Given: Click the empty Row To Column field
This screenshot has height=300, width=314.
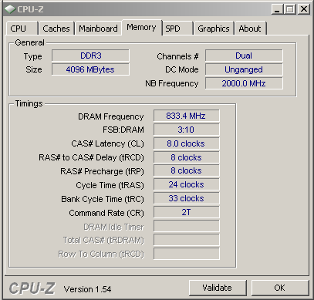Looking at the screenshot, I should point(186,254).
